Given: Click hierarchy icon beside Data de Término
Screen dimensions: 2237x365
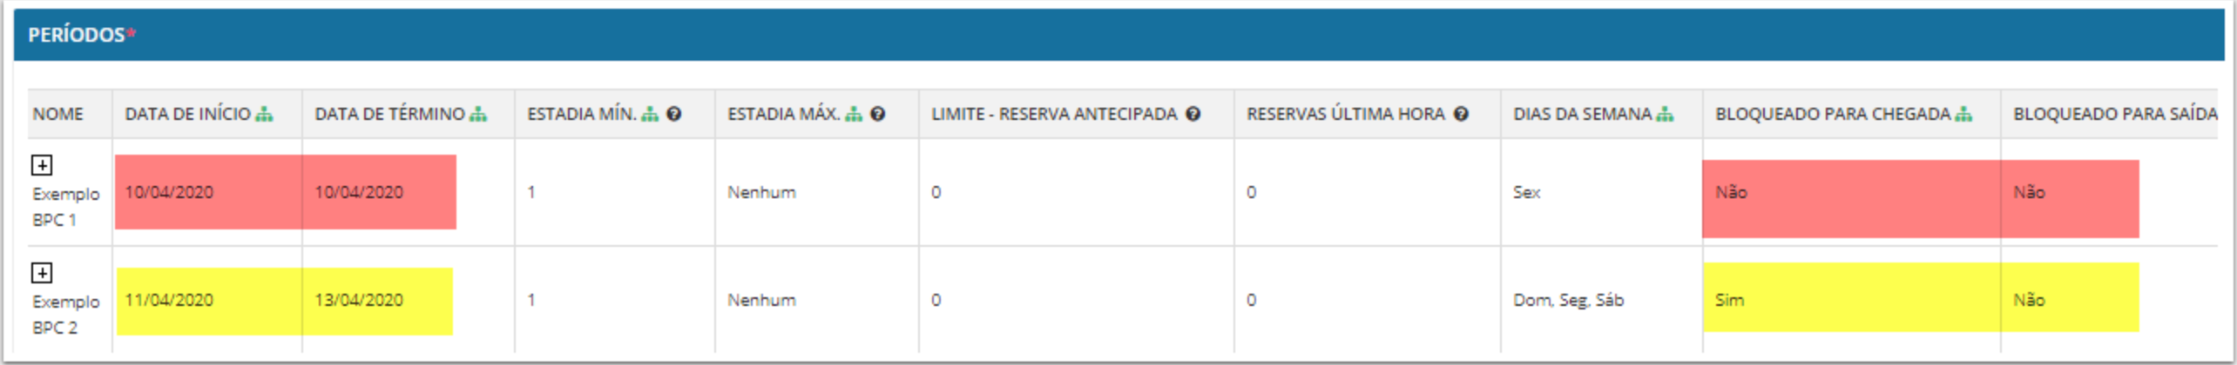Looking at the screenshot, I should [478, 114].
